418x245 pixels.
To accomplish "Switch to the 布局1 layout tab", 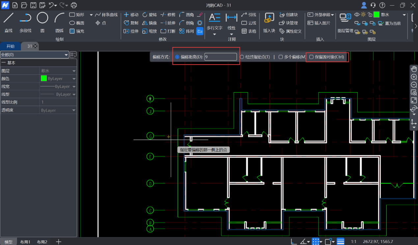I will point(25,242).
